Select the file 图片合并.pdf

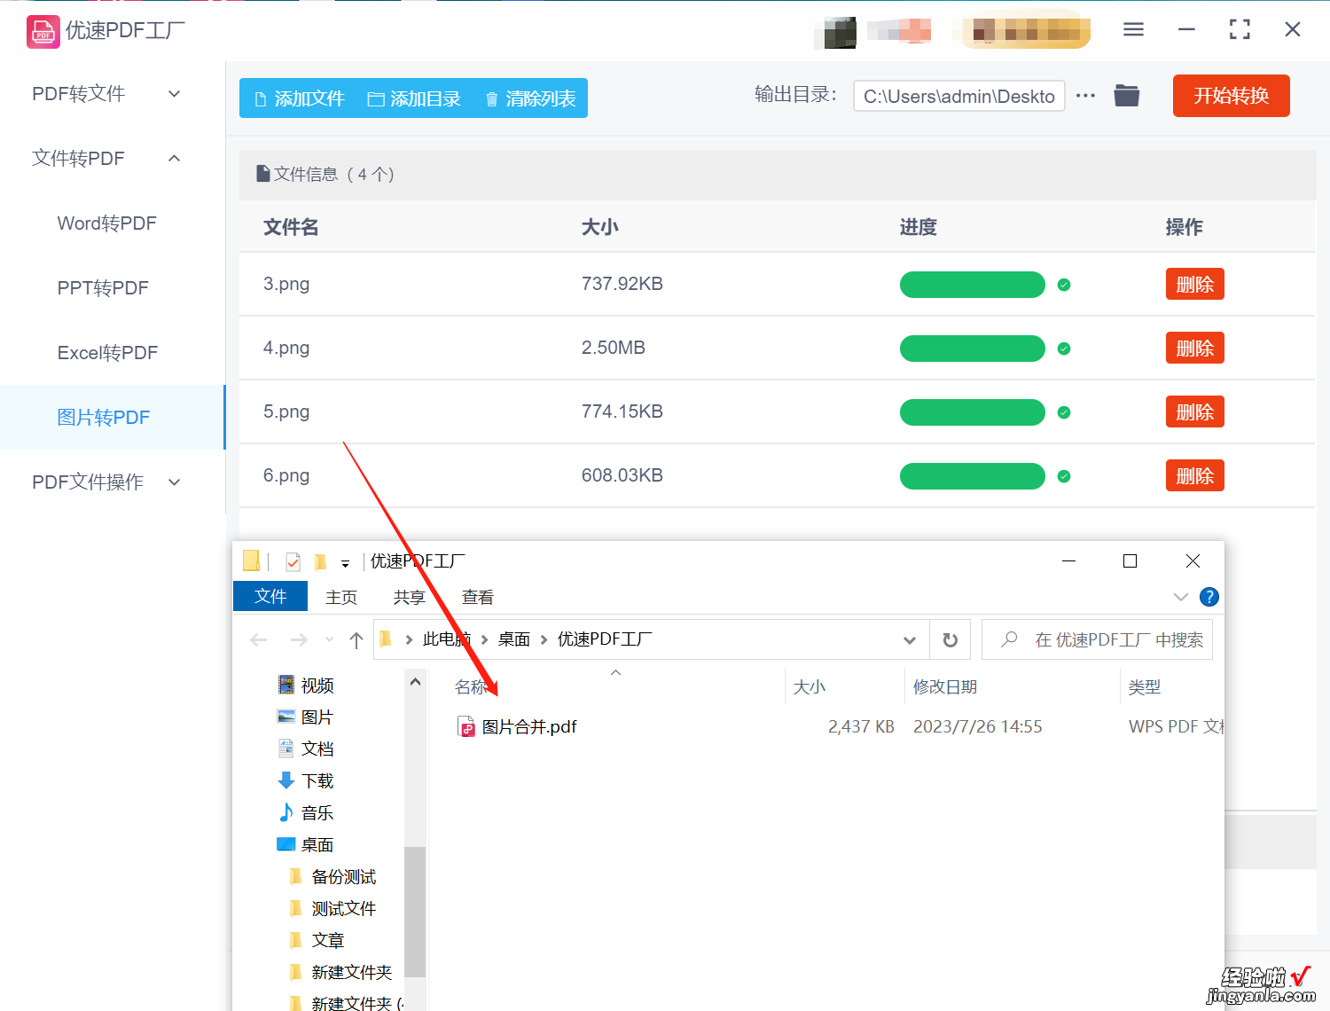(x=529, y=727)
